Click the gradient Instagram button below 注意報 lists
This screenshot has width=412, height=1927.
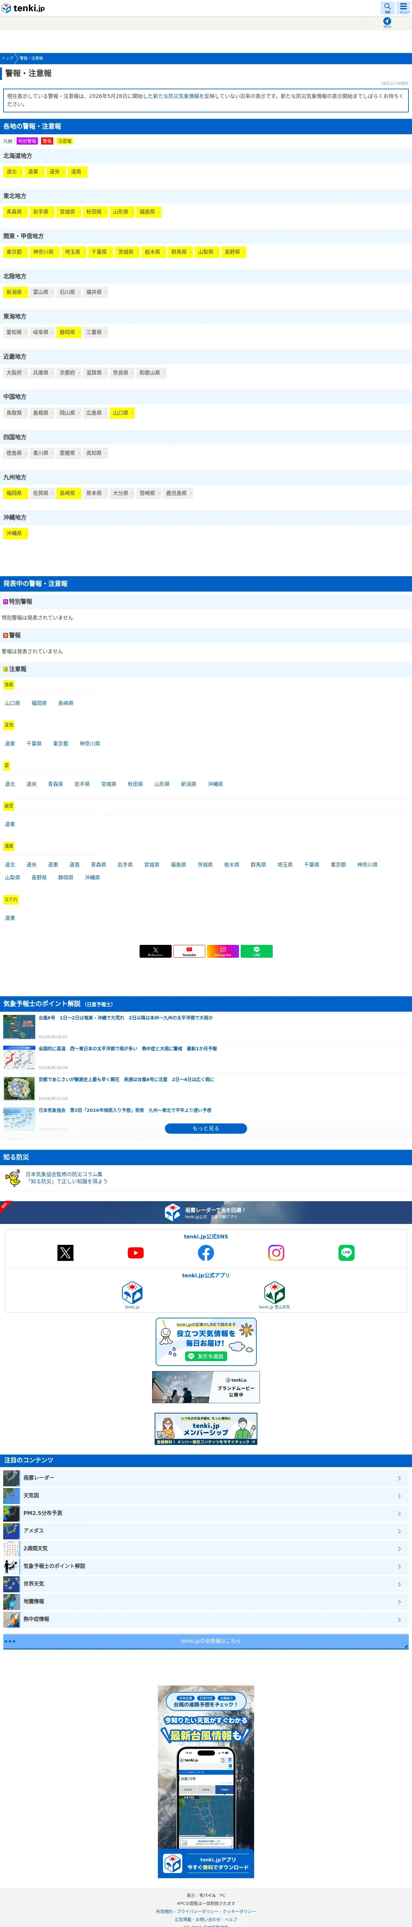[223, 951]
